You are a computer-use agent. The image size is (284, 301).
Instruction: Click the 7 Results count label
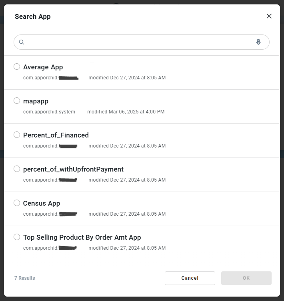coord(25,278)
